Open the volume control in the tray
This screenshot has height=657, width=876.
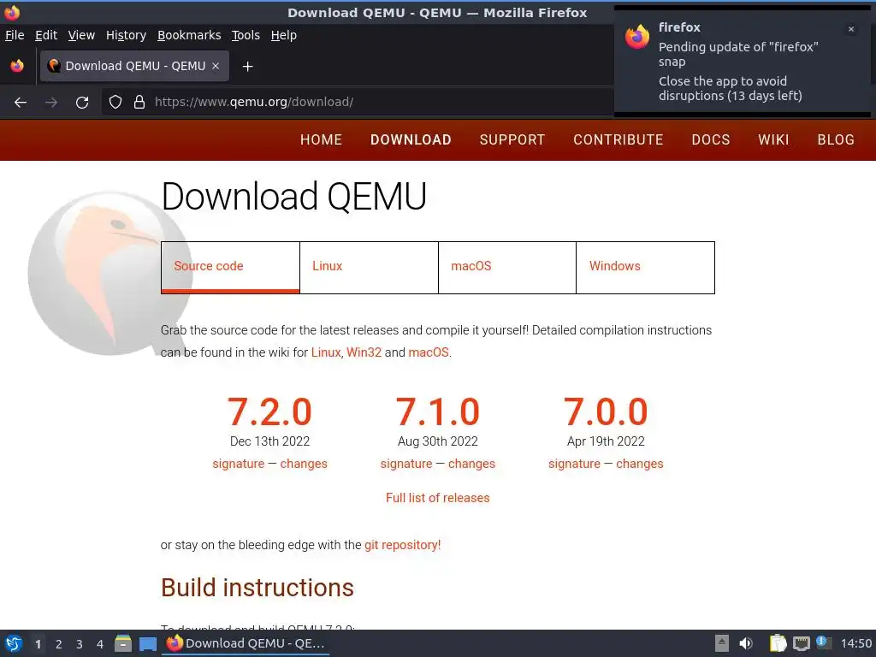746,643
